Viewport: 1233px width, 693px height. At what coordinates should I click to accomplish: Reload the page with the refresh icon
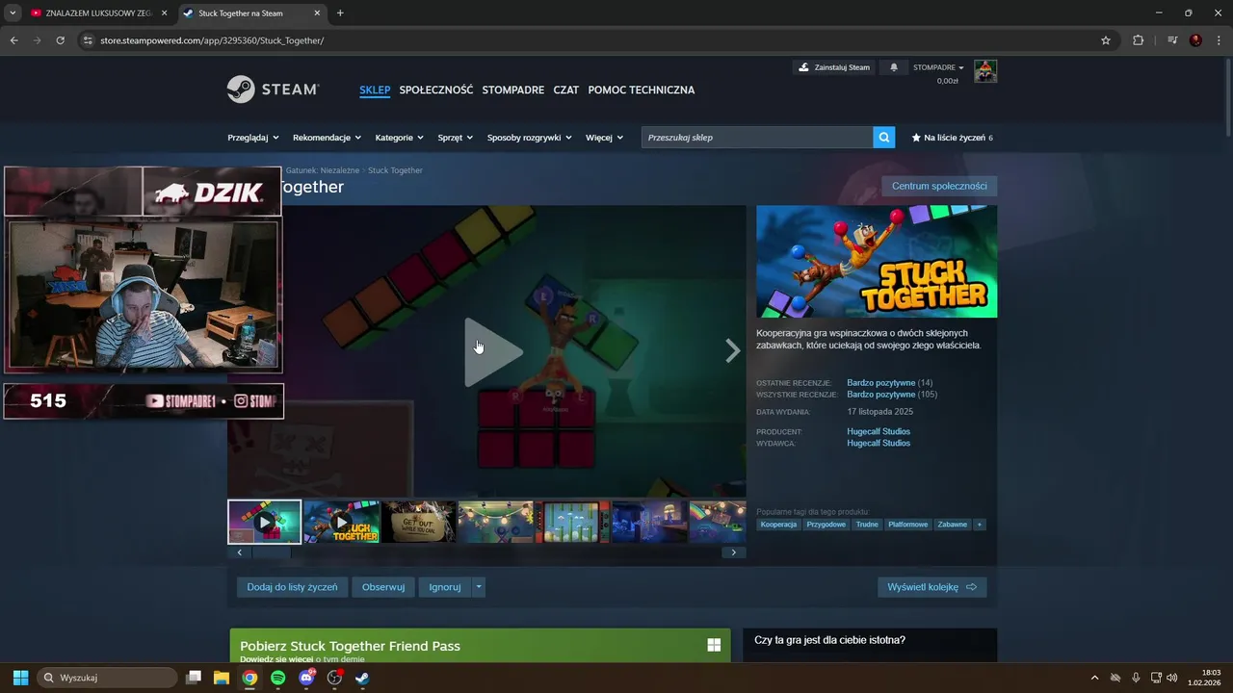[60, 40]
